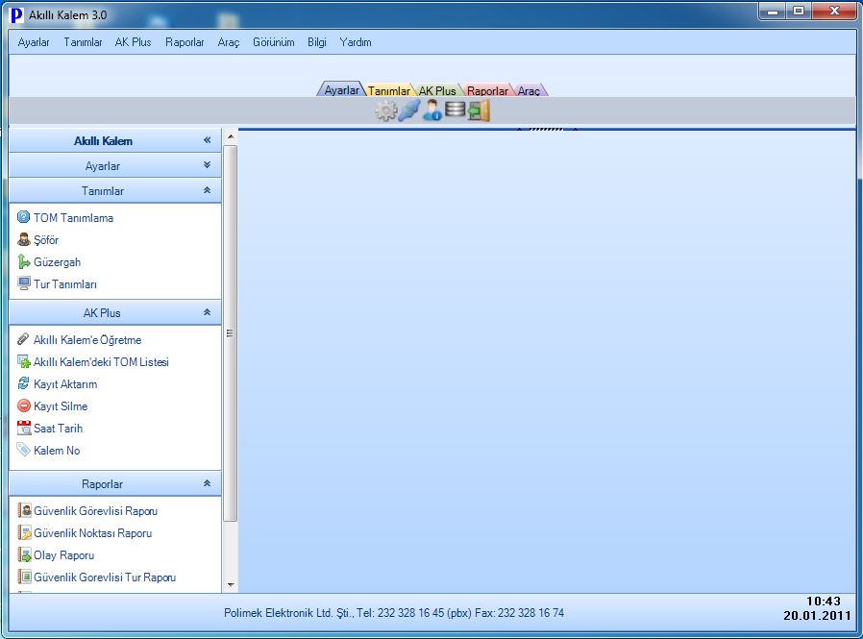The height and width of the screenshot is (639, 863).
Task: Click the sidebar scrollbar up arrow
Action: (231, 135)
